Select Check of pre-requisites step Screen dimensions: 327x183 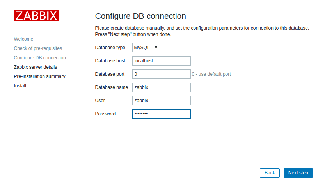(x=38, y=48)
